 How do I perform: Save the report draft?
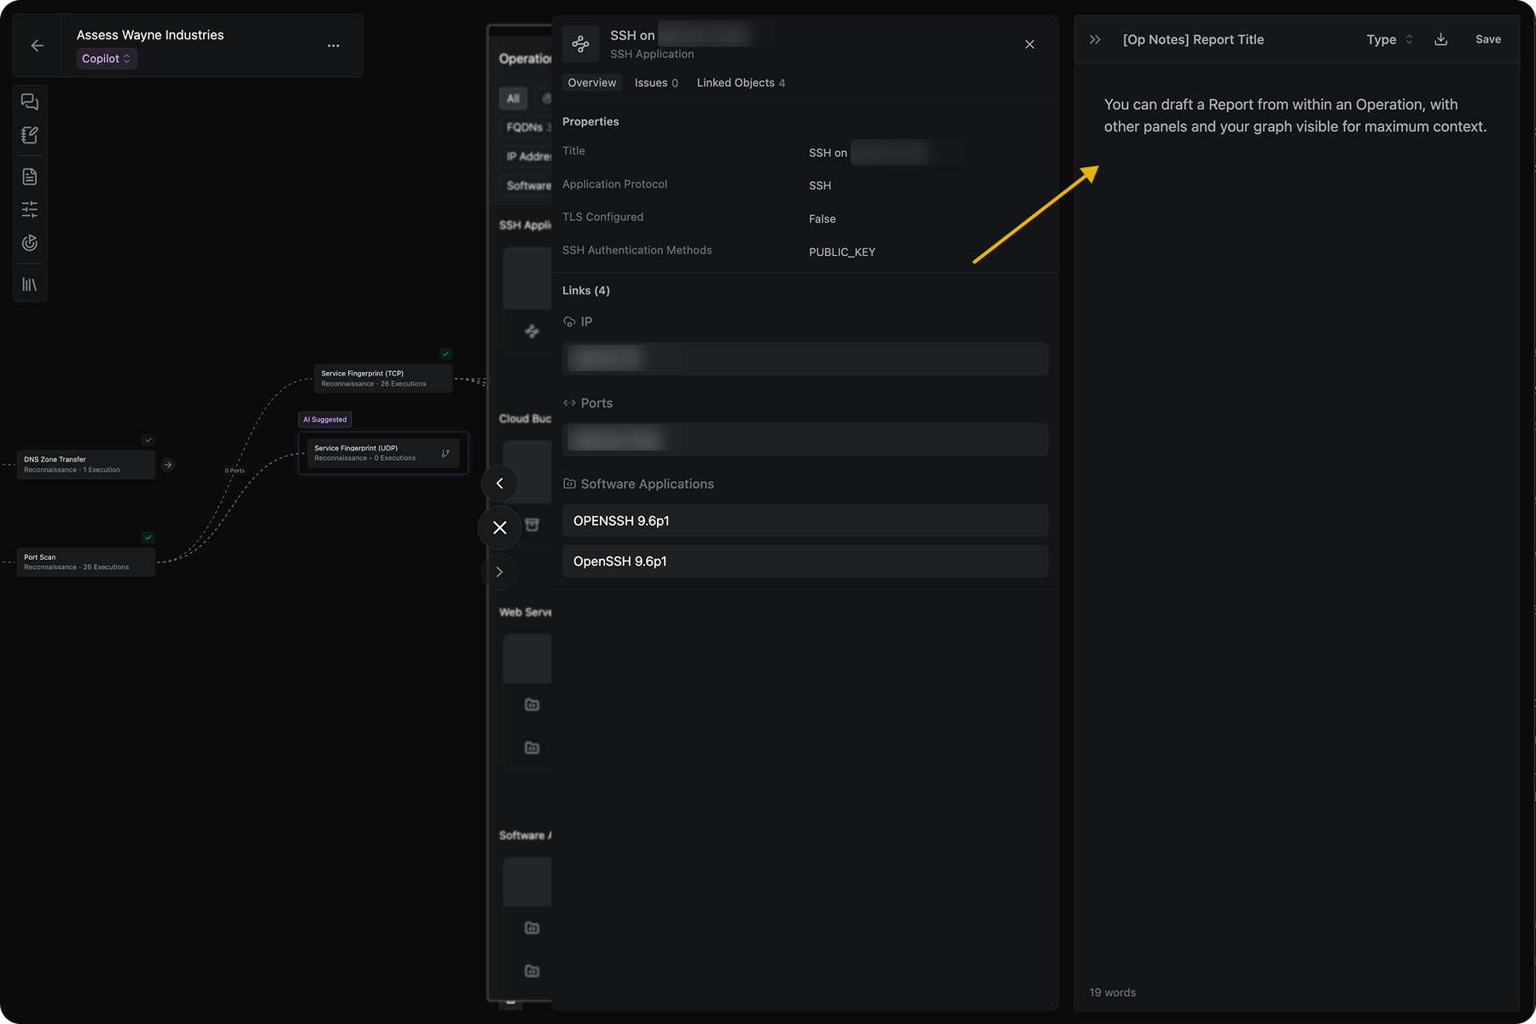(1487, 39)
